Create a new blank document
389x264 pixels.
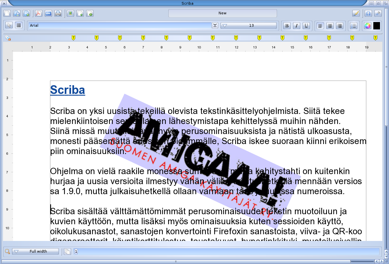(x=7, y=13)
